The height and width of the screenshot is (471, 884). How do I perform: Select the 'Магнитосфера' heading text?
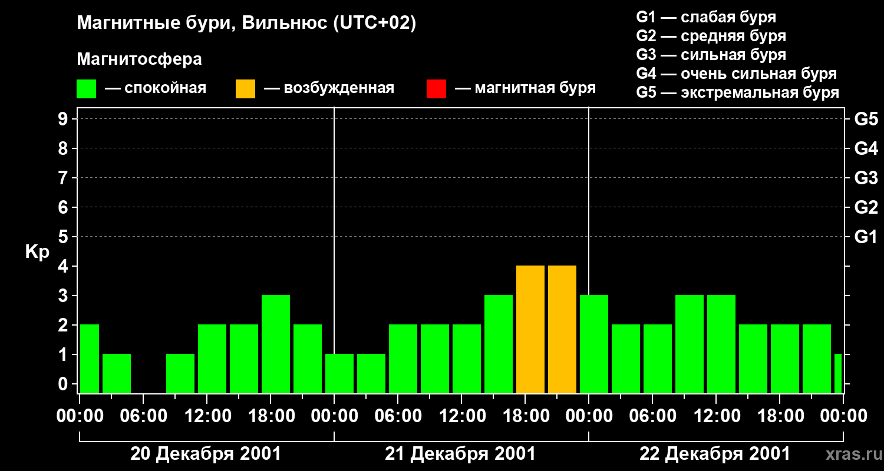click(139, 59)
